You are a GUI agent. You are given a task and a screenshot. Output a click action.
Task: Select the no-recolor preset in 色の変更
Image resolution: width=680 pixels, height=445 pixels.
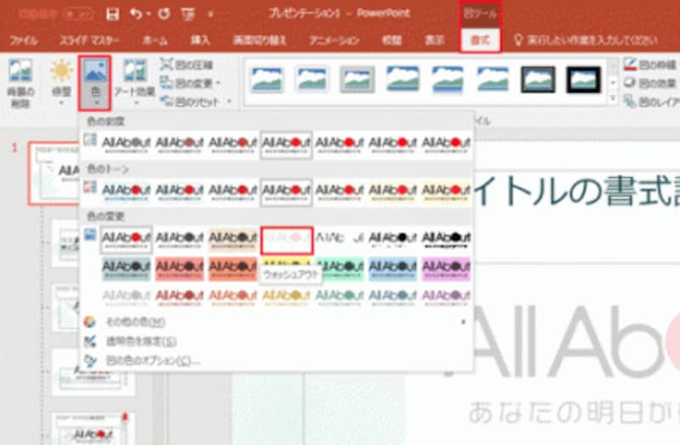coord(126,239)
